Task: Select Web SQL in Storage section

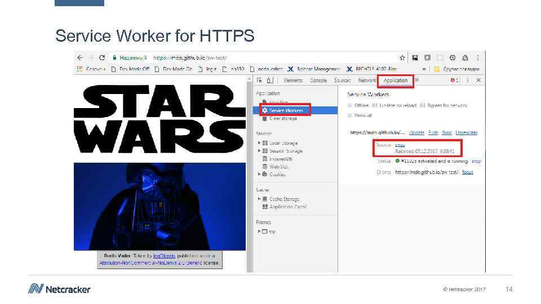Action: pos(279,167)
